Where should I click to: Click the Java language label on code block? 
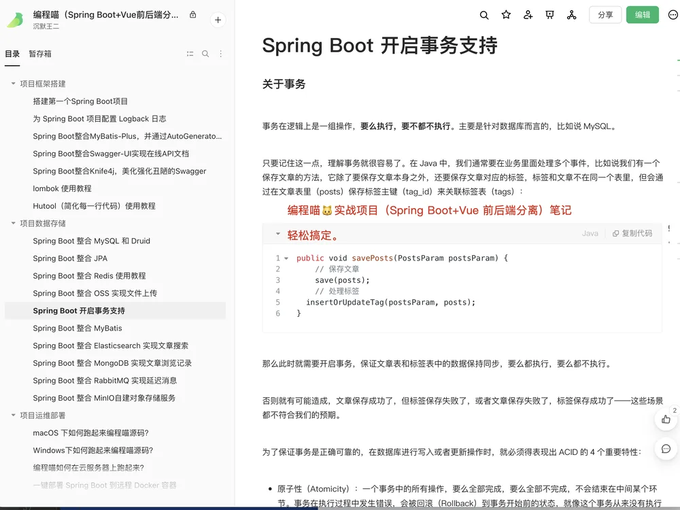click(590, 233)
